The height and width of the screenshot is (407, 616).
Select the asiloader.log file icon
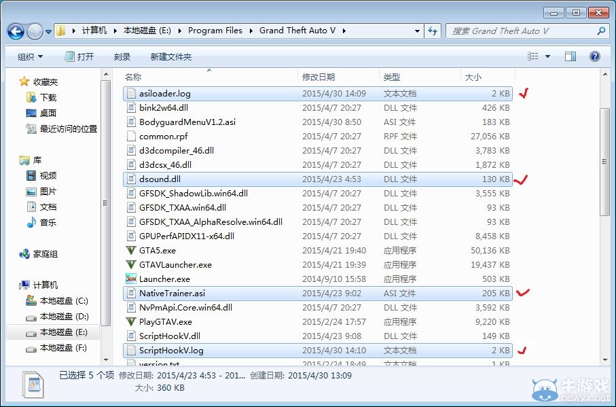131,94
